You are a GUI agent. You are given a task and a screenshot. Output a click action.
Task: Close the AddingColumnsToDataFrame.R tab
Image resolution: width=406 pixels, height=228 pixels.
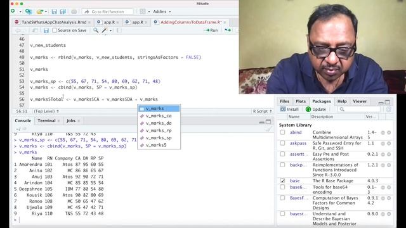pos(225,23)
